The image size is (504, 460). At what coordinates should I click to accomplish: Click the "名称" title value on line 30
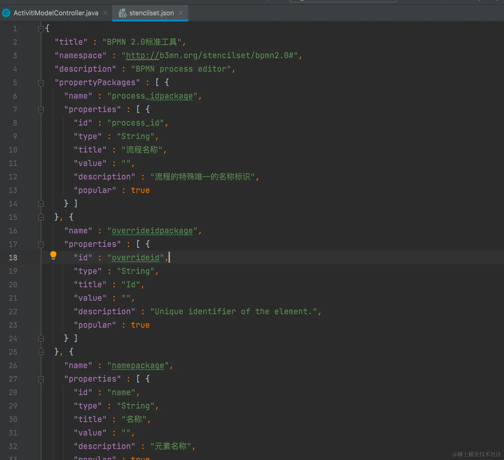tap(134, 419)
